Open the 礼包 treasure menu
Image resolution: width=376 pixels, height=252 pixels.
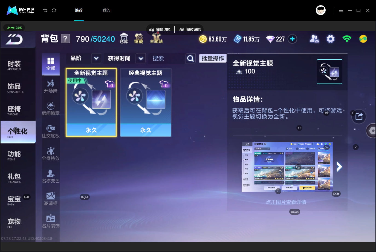(18, 178)
